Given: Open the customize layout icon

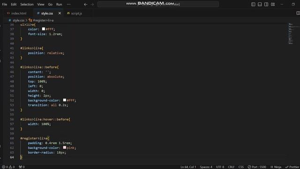Looking at the screenshot, I should coord(273,4).
